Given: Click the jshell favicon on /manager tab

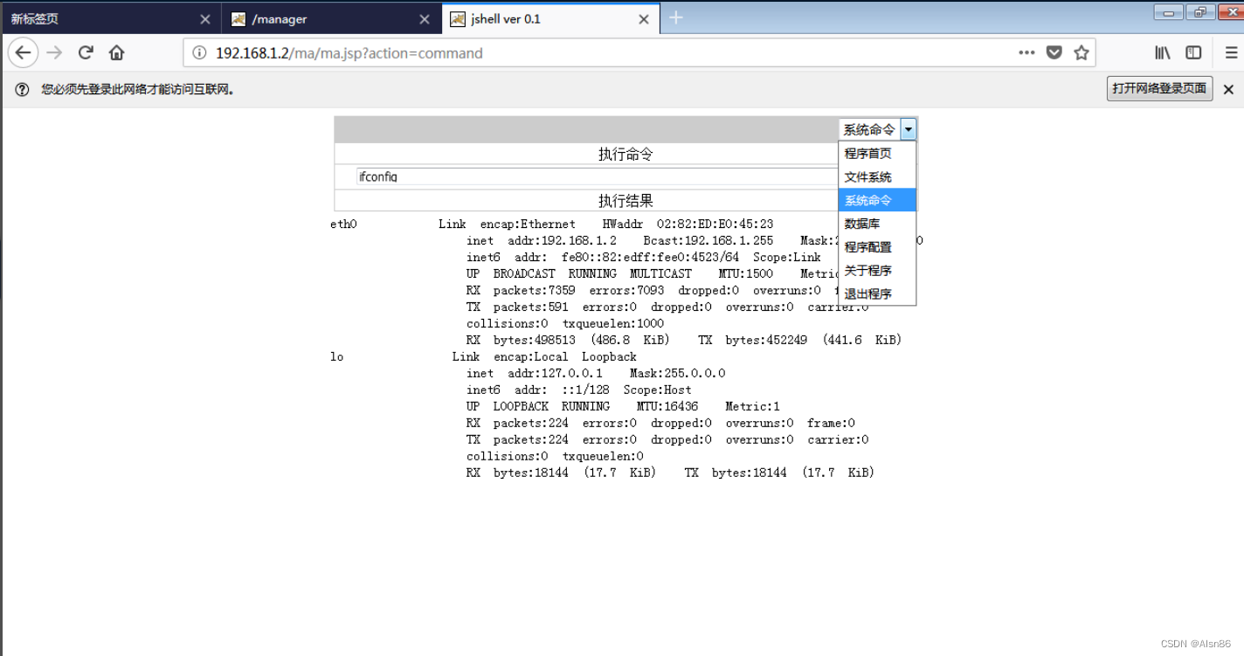Looking at the screenshot, I should (x=238, y=19).
